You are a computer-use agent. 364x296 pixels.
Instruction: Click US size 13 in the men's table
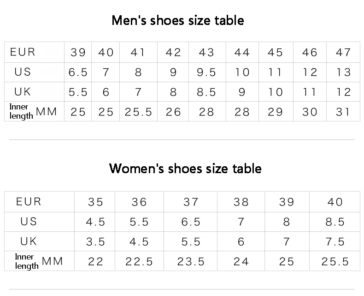click(x=343, y=72)
